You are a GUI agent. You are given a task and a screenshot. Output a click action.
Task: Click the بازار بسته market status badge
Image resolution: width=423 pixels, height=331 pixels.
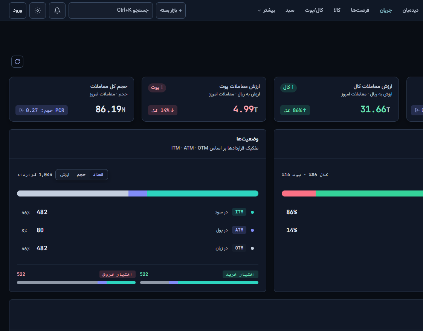171,11
